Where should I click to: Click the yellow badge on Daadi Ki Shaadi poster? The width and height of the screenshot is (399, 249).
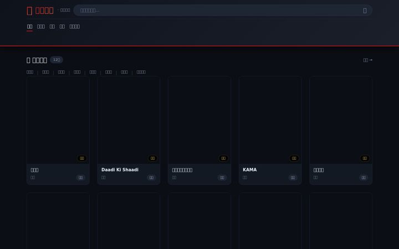click(x=152, y=158)
